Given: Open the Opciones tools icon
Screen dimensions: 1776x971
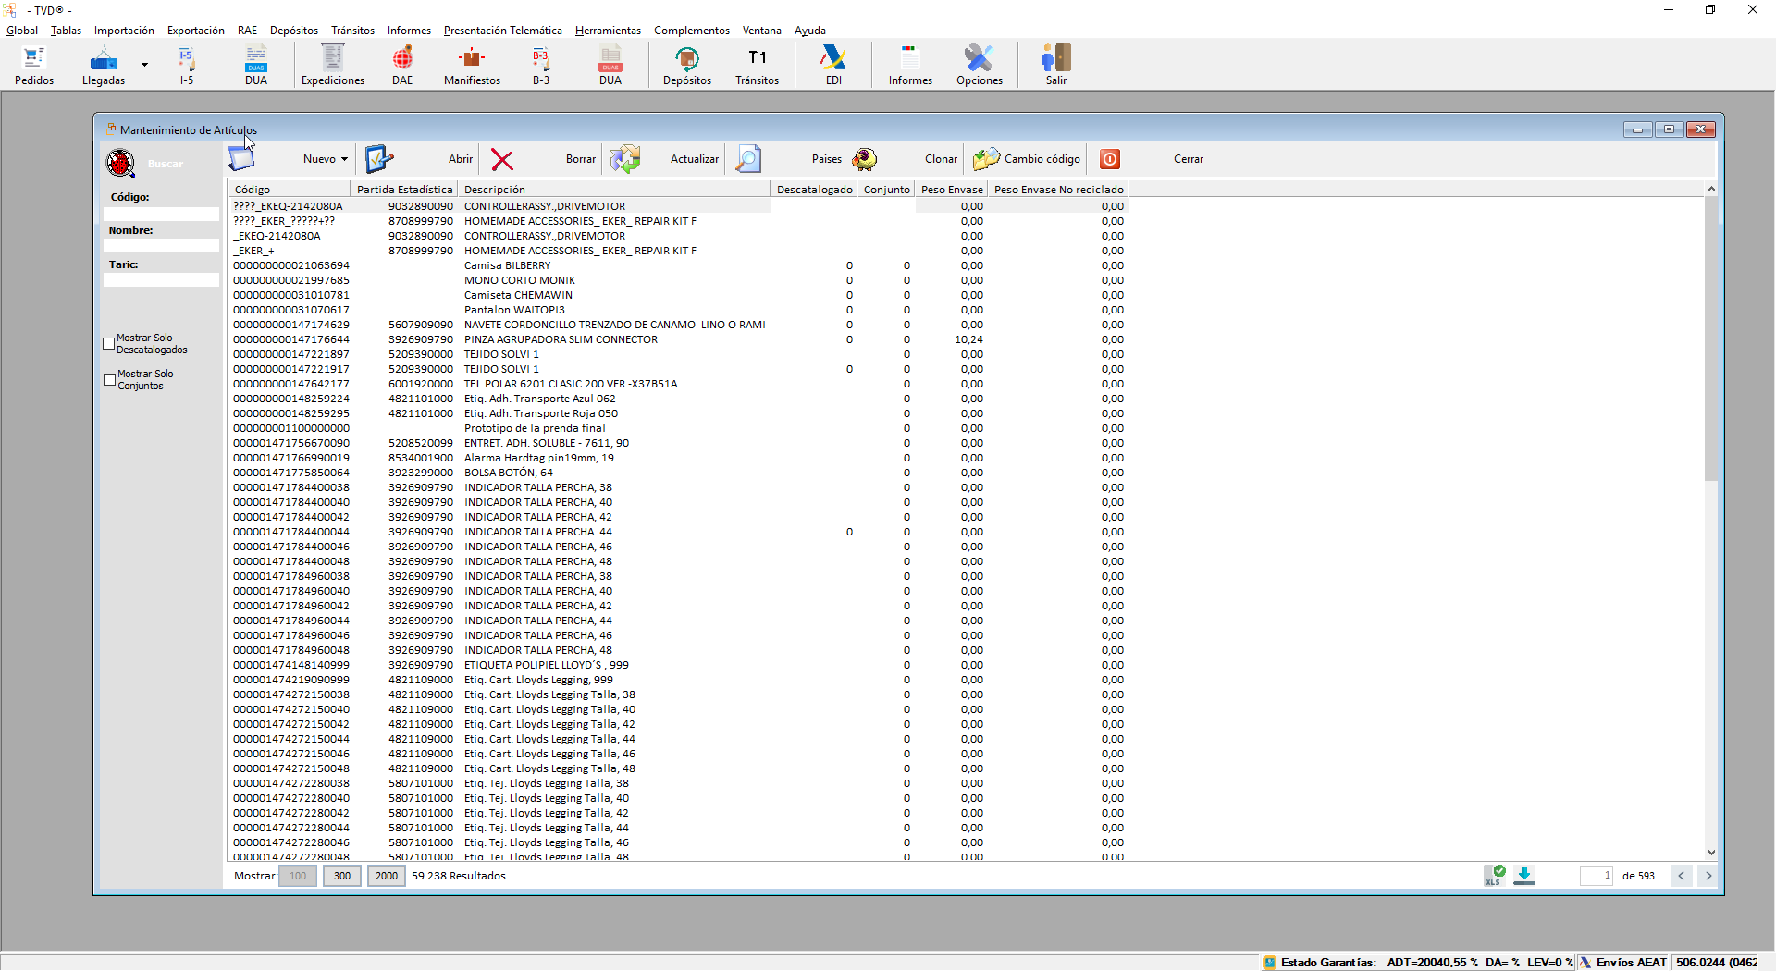Looking at the screenshot, I should point(979,65).
